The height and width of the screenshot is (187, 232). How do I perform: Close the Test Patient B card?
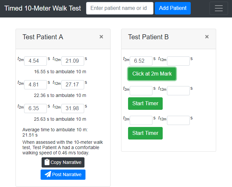(207, 37)
